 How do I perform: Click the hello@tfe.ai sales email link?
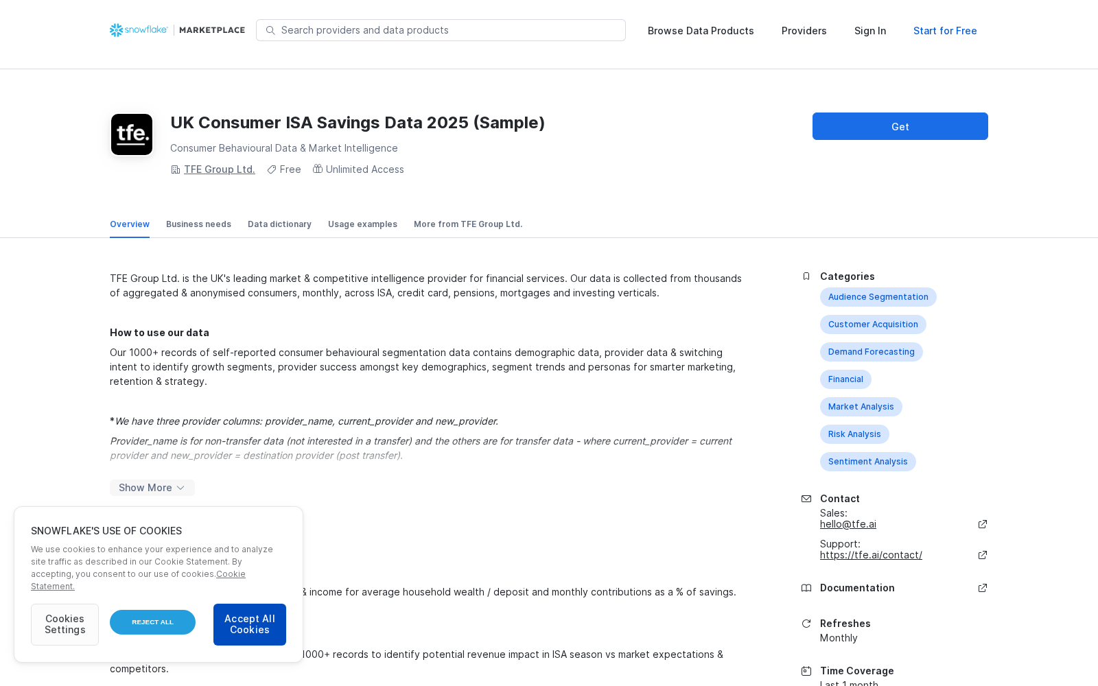point(848,524)
